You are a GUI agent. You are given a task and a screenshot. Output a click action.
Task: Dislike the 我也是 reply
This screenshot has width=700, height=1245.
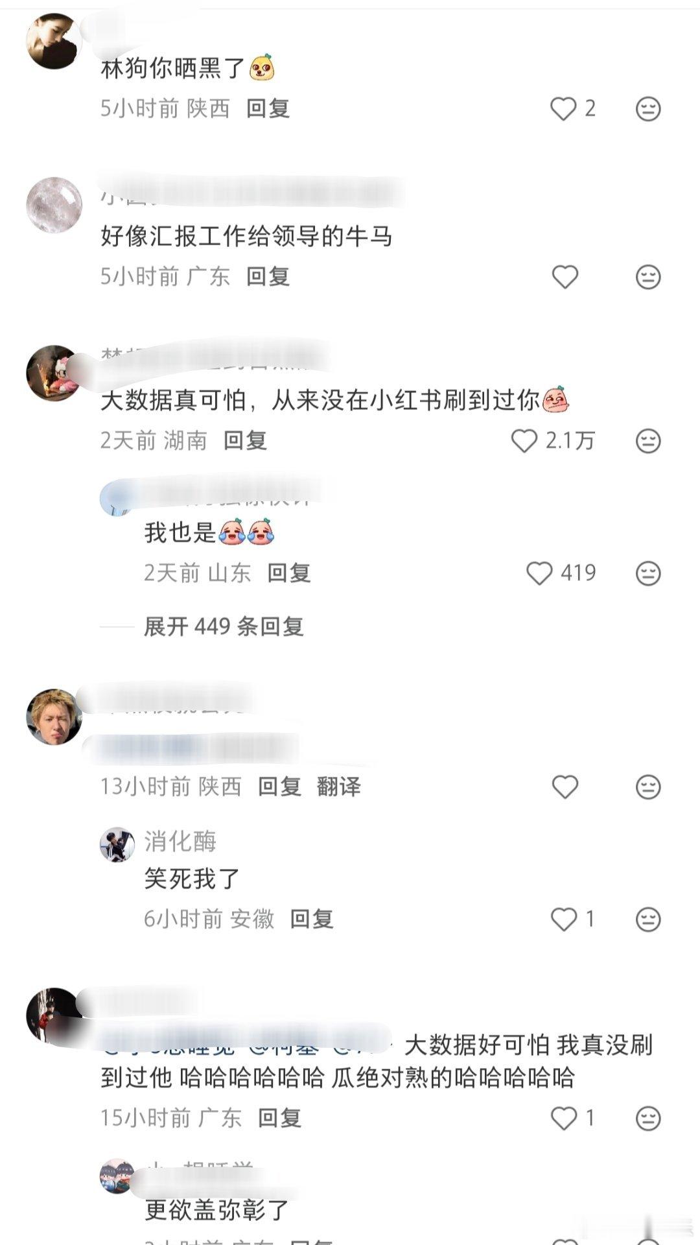click(x=647, y=573)
